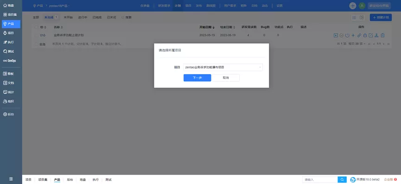Click the start plan play icon
The width and height of the screenshot is (401, 184).
336,35
